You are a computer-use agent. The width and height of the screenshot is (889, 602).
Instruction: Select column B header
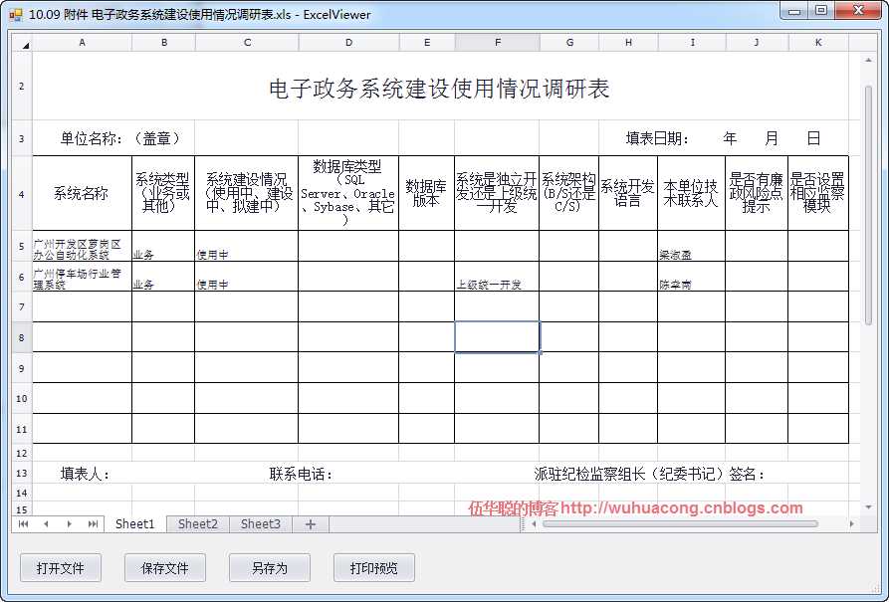[x=164, y=43]
